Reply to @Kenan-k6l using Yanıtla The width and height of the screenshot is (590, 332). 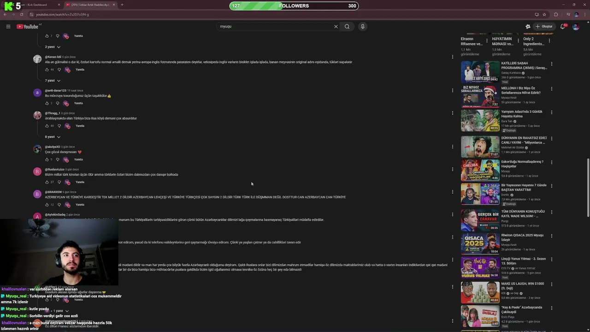point(80,70)
